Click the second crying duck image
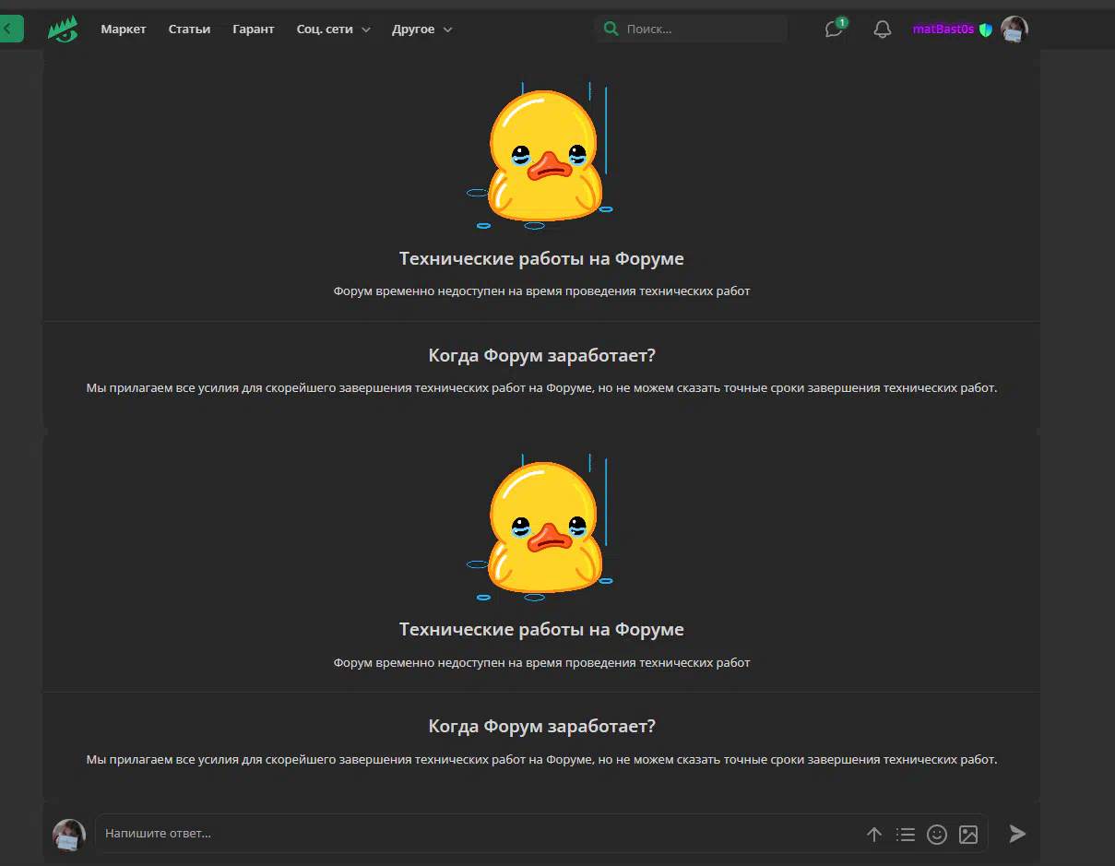Image resolution: width=1115 pixels, height=866 pixels. 541,528
